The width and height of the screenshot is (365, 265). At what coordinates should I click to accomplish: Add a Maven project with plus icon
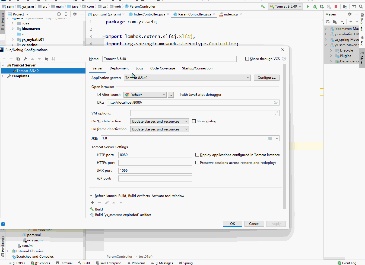click(351, 22)
